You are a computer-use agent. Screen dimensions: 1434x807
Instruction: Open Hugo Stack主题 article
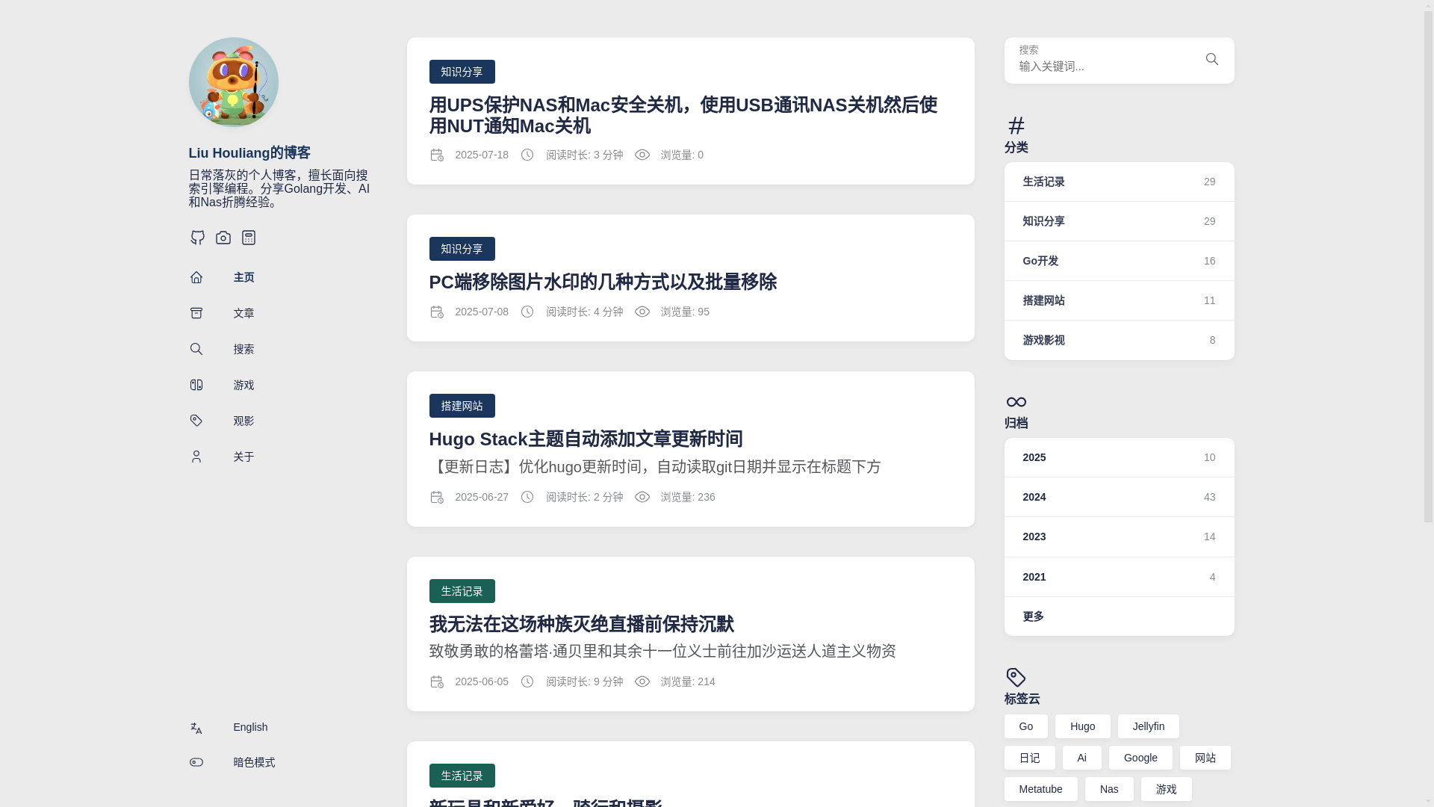point(586,439)
